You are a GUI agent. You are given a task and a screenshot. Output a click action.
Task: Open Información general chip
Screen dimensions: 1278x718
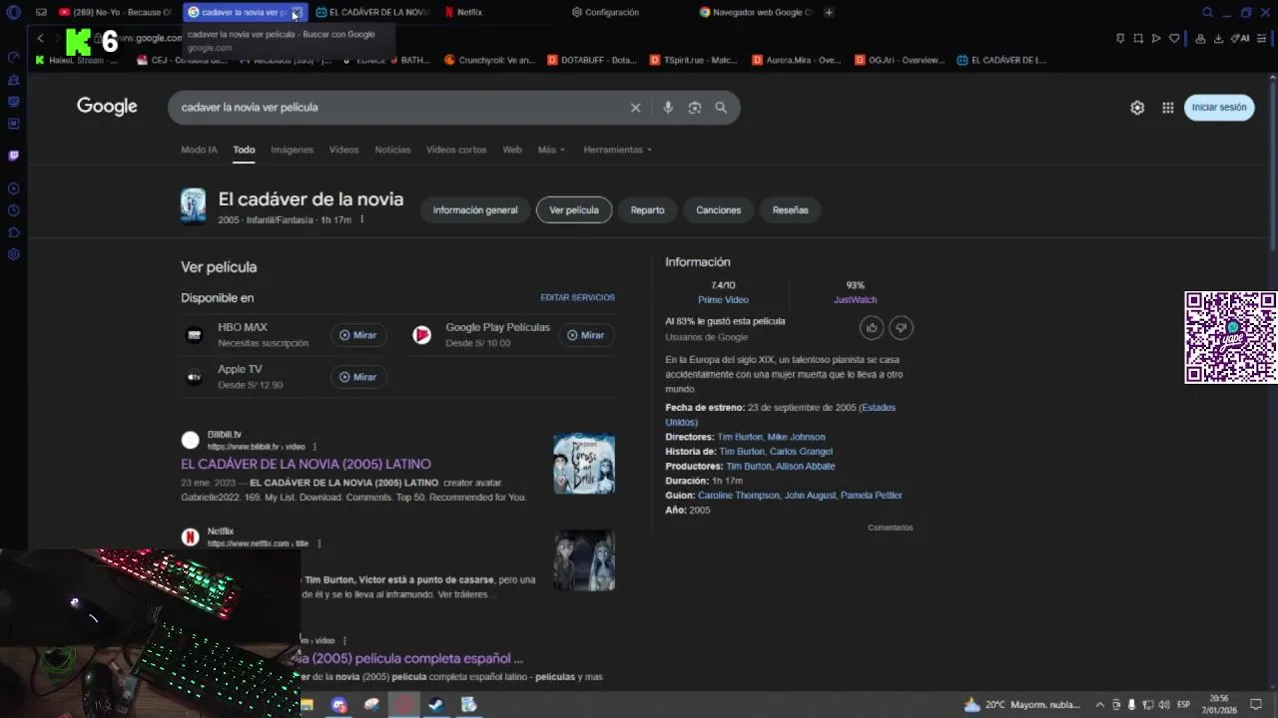(475, 210)
